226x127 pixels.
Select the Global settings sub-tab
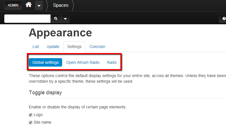click(x=45, y=62)
